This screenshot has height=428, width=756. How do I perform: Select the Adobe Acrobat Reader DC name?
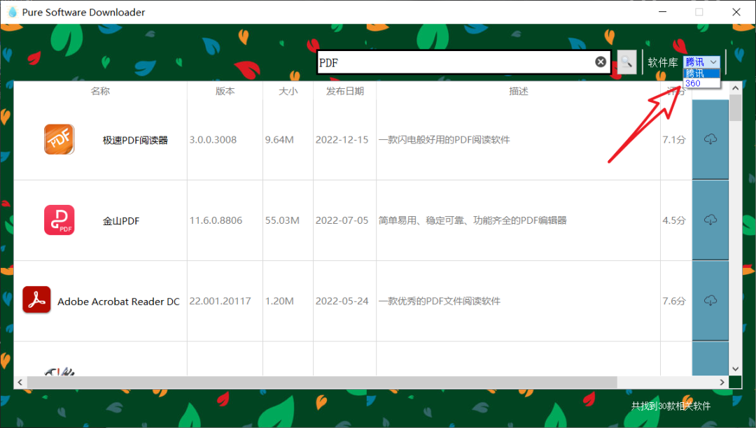coord(118,301)
